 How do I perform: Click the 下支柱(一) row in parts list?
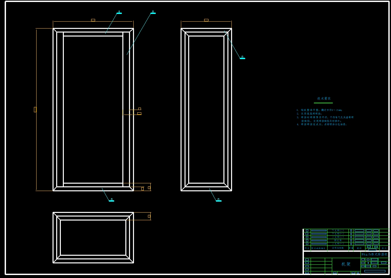tap(346, 234)
